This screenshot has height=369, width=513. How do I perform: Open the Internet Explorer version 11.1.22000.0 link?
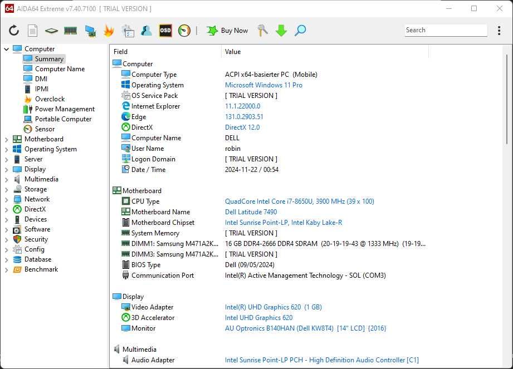coord(242,106)
